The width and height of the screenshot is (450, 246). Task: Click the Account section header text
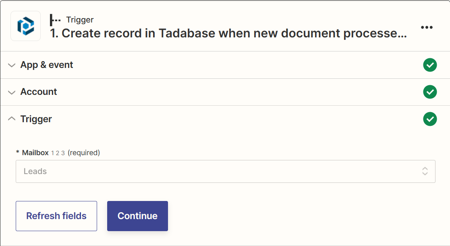tap(39, 92)
